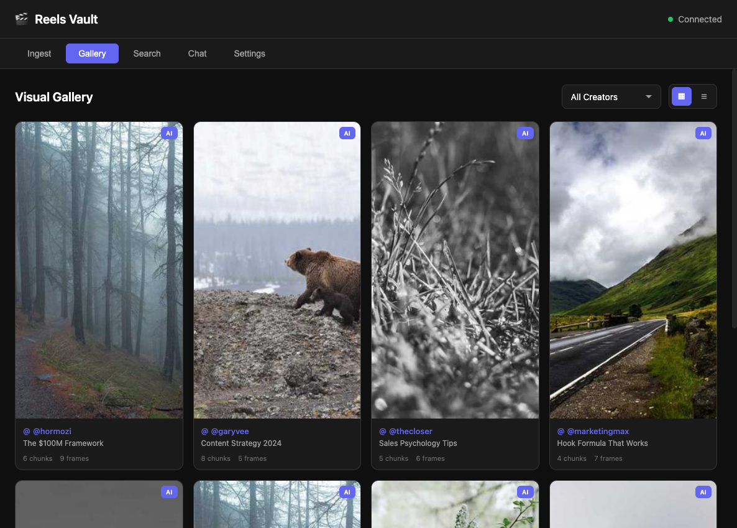Click the Reels Vault clapperboard logo icon
The width and height of the screenshot is (737, 528).
point(22,19)
